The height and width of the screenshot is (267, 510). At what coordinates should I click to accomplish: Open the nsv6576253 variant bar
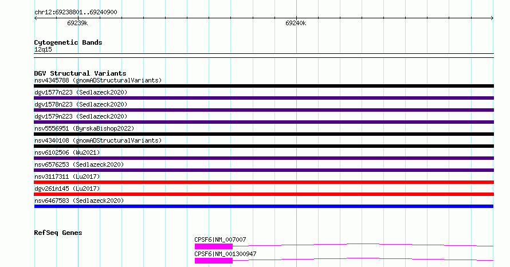264,170
